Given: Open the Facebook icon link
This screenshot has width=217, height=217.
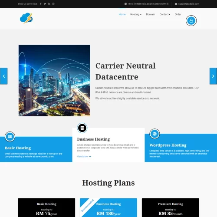Looking at the screenshot, I should [x=41, y=4].
